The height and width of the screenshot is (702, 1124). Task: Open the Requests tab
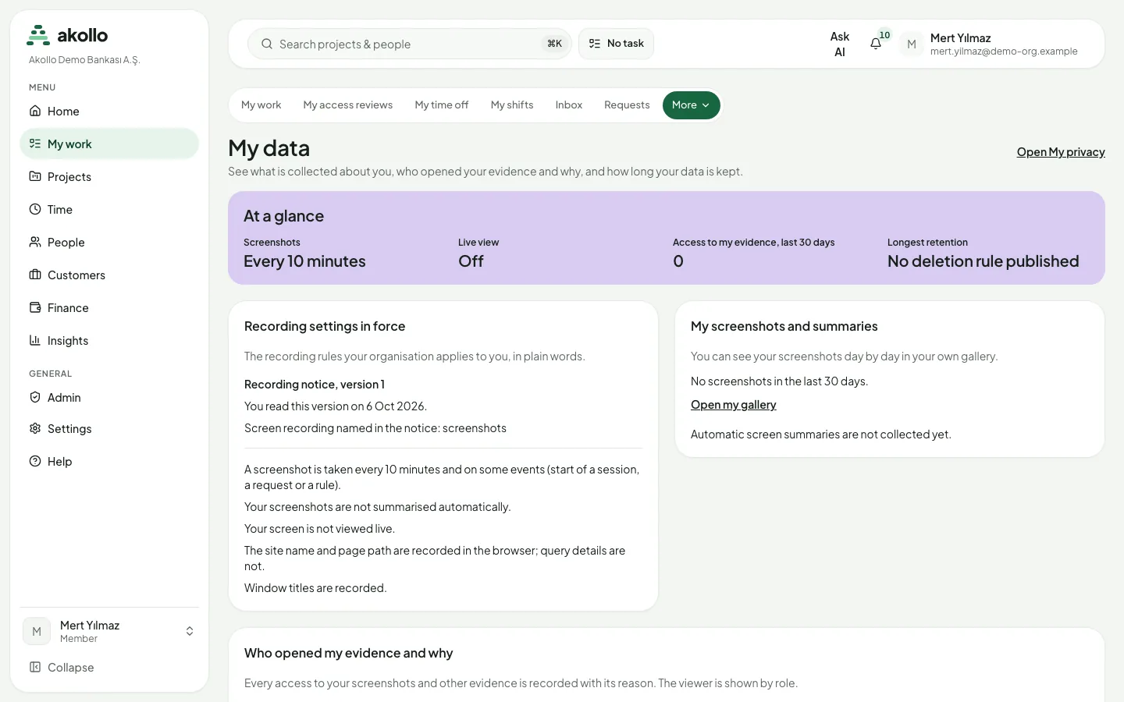[627, 105]
